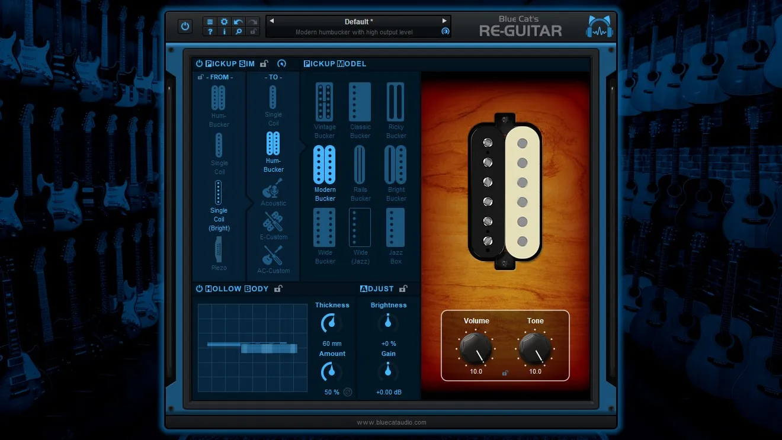Toggle the Pickup Sim lock icon
The image size is (782, 440).
(264, 63)
